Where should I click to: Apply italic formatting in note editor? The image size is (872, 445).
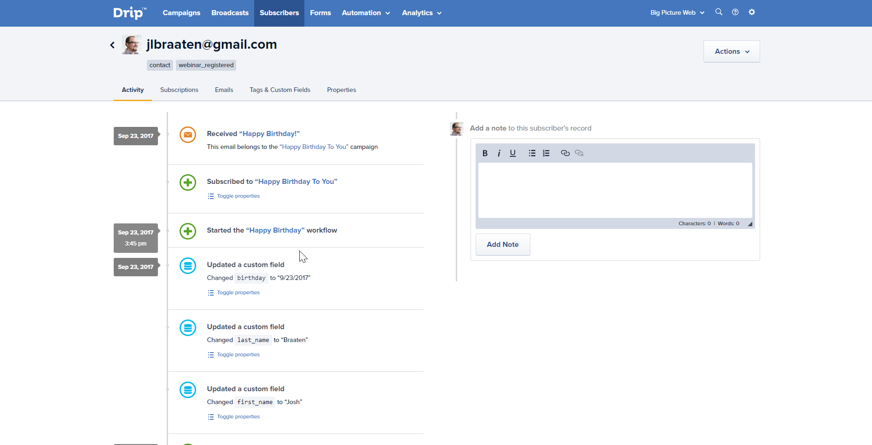499,153
